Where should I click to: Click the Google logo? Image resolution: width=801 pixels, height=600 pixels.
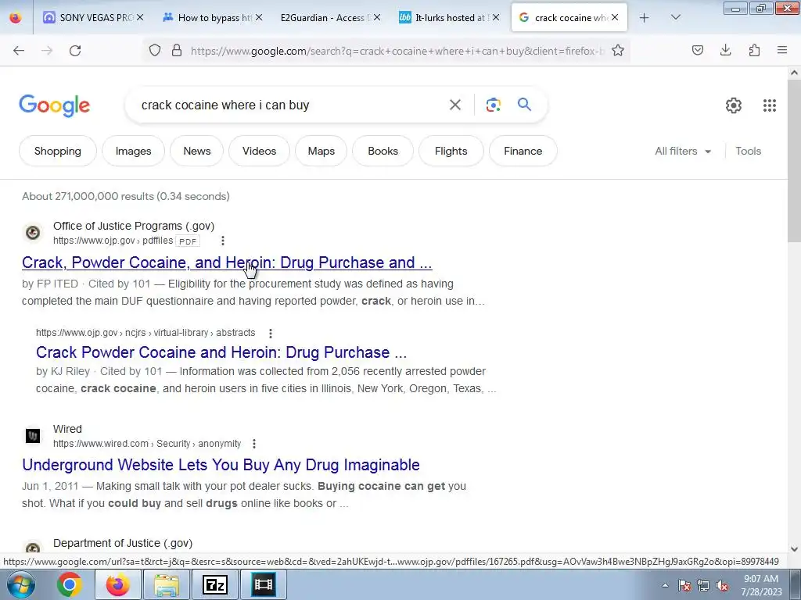point(55,105)
